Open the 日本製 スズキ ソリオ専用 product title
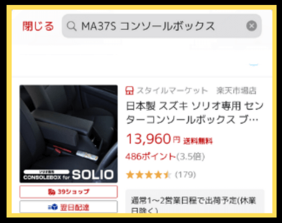This screenshot has height=223, width=282. pyautogui.click(x=195, y=113)
